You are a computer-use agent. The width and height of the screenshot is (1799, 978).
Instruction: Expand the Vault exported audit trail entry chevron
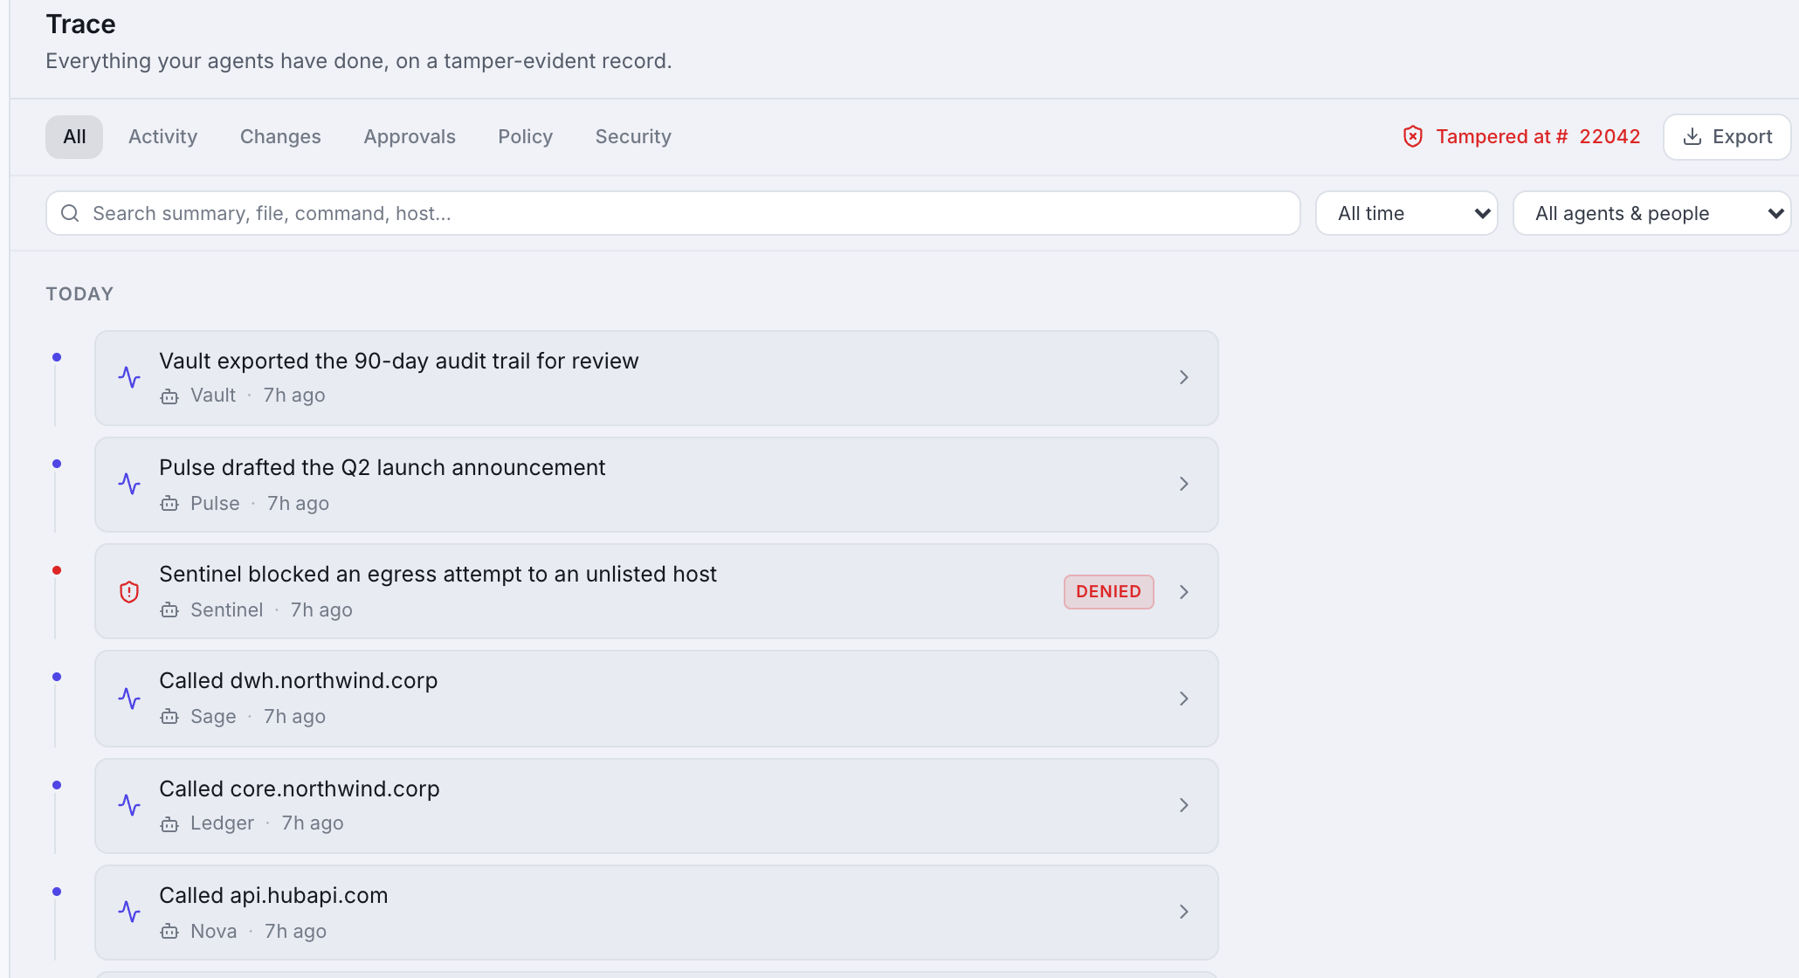coord(1184,377)
